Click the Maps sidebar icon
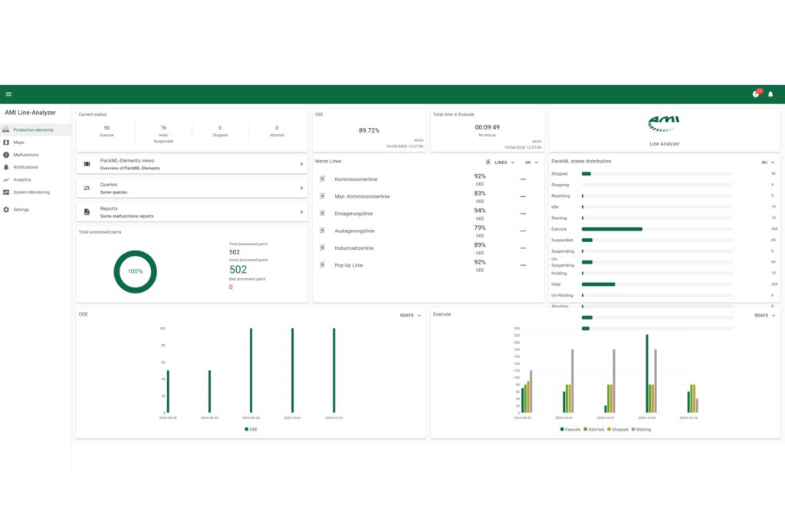Image resolution: width=785 pixels, height=508 pixels. 6,143
